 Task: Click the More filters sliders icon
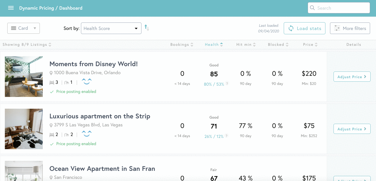(337, 28)
